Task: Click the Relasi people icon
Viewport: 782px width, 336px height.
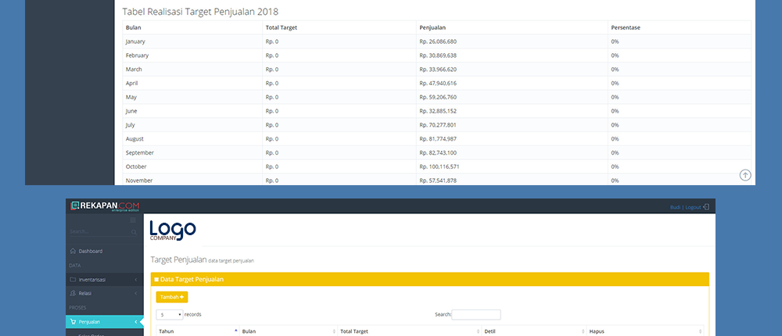Action: 73,293
